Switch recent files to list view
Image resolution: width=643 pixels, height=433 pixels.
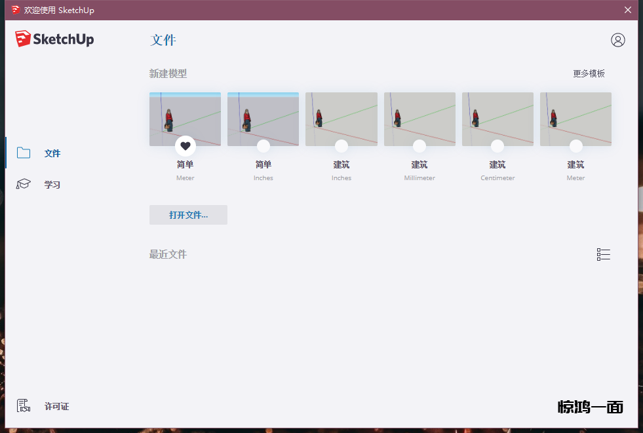pos(603,255)
